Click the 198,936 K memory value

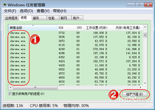(100, 33)
